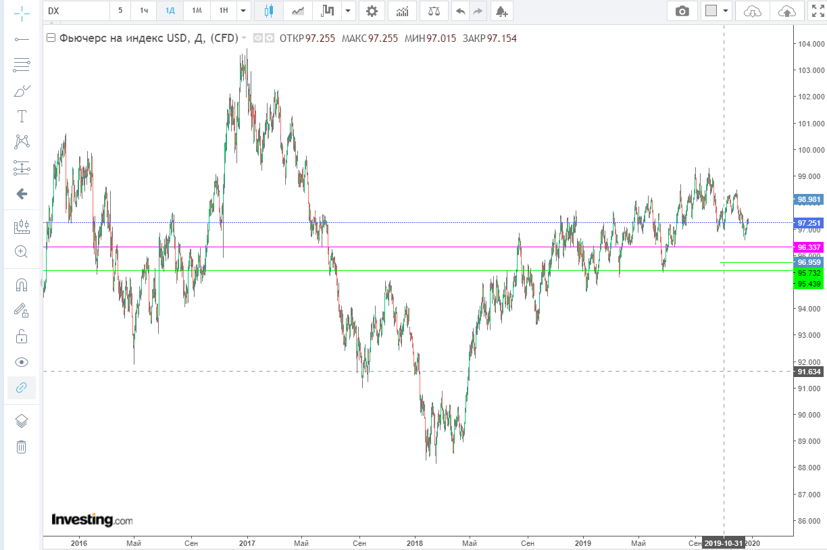This screenshot has height=550, width=827.
Task: Open the brush drawing tool
Action: coord(22,91)
